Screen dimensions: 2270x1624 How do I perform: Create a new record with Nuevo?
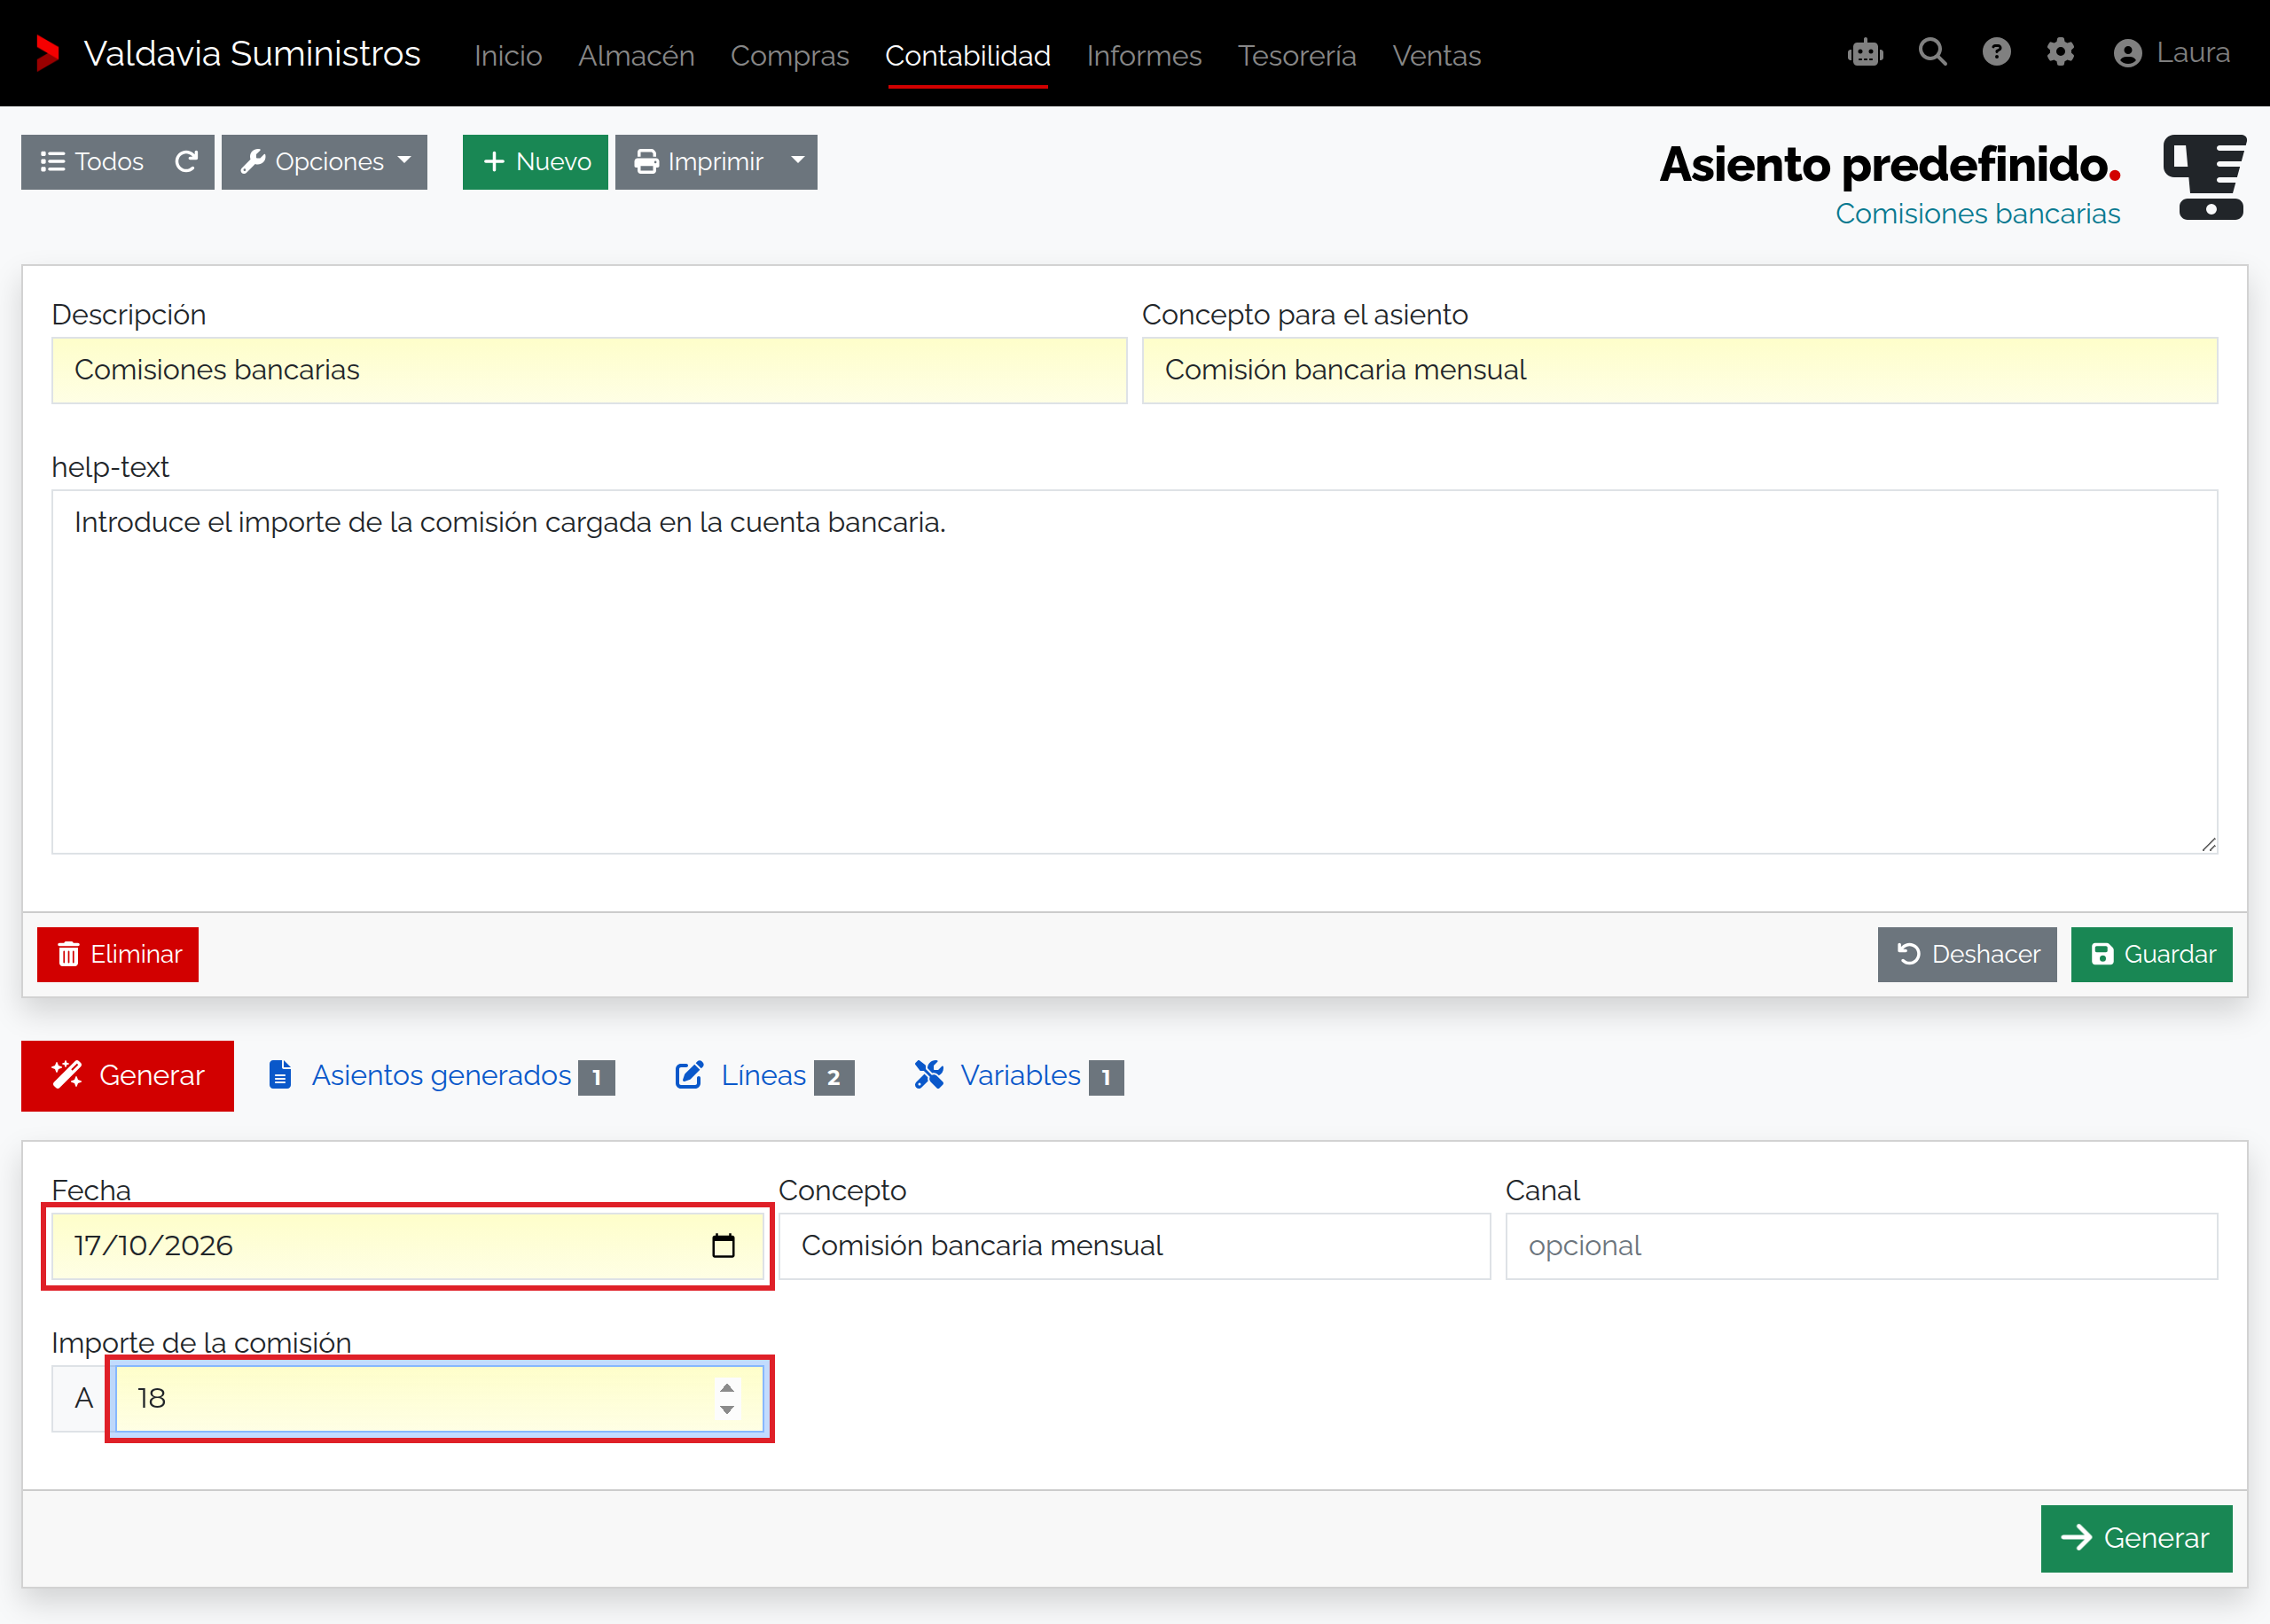[x=535, y=162]
